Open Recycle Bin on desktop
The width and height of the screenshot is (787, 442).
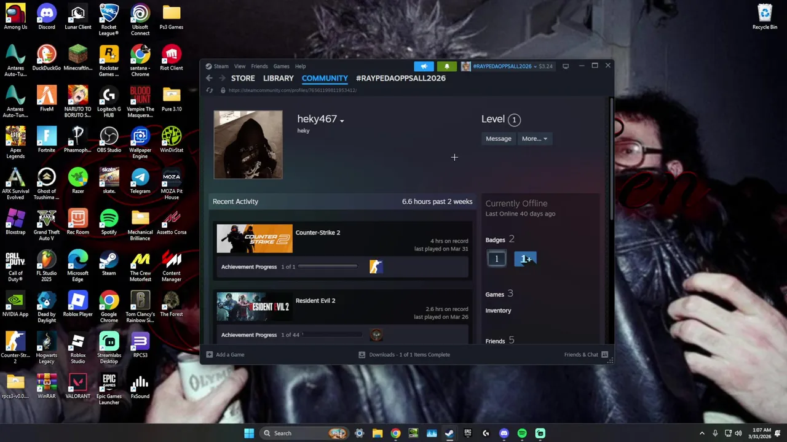coord(765,17)
